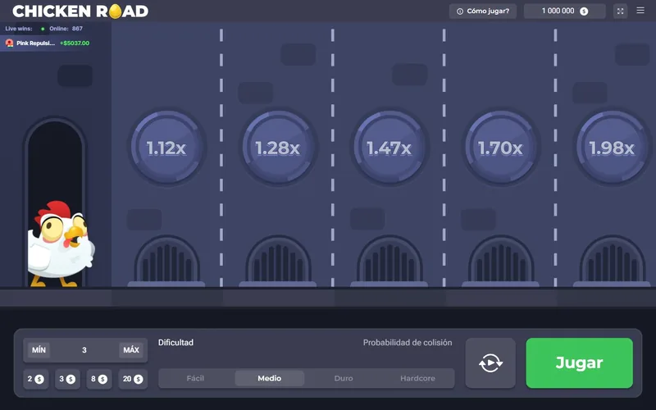656x410 pixels.
Task: Click the sewer grate under 1.12x
Action: coord(166,262)
